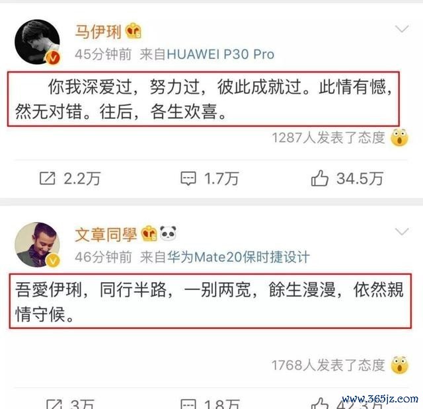
Task: Click the panda badge next to 文章同學
Action: click(x=168, y=233)
